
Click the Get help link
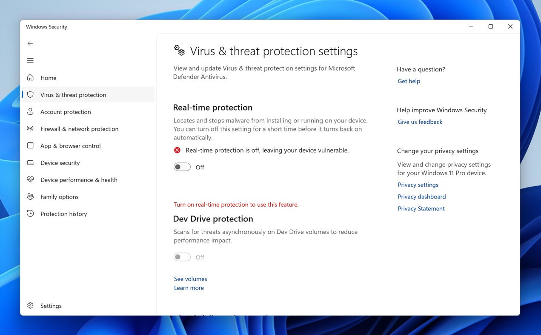click(x=409, y=81)
